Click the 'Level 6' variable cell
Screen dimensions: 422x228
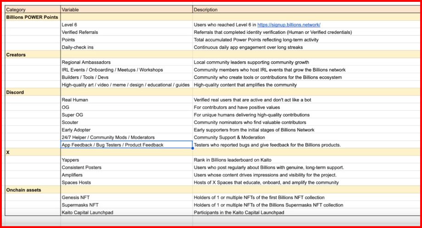(x=127, y=24)
